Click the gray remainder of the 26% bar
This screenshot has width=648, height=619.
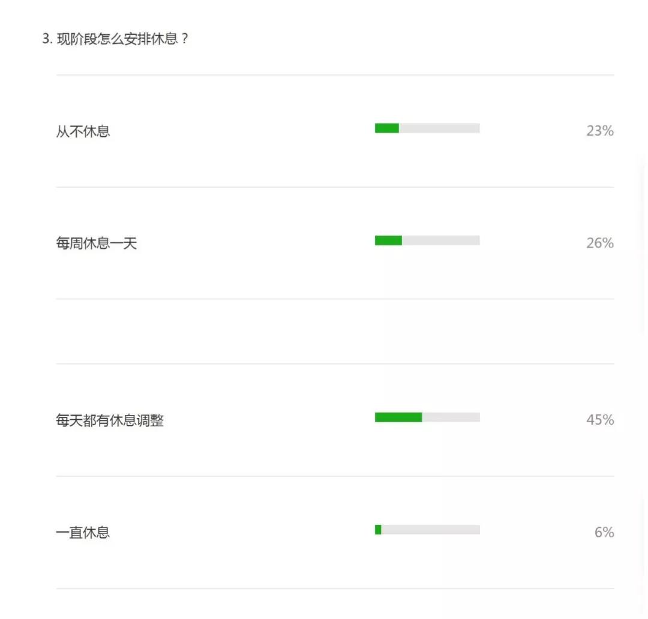pyautogui.click(x=441, y=240)
